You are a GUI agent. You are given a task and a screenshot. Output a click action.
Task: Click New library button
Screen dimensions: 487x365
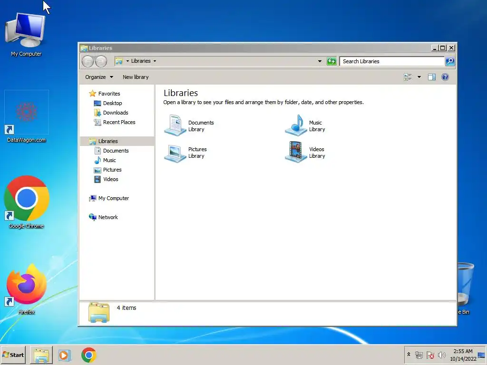coord(136,77)
